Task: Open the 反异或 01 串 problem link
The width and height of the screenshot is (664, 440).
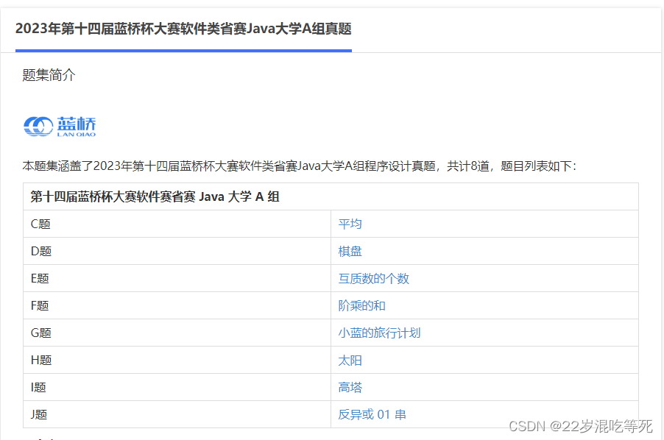Action: (372, 415)
